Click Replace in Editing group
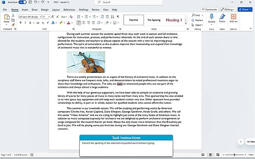This screenshot has height=159, width=255. (x=197, y=20)
